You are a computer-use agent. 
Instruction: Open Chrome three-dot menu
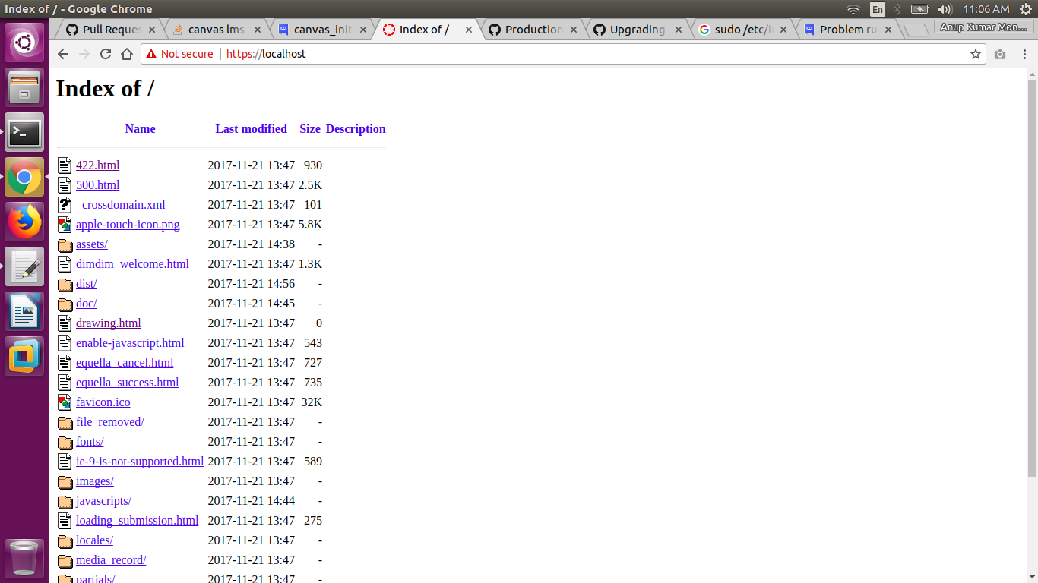1025,54
